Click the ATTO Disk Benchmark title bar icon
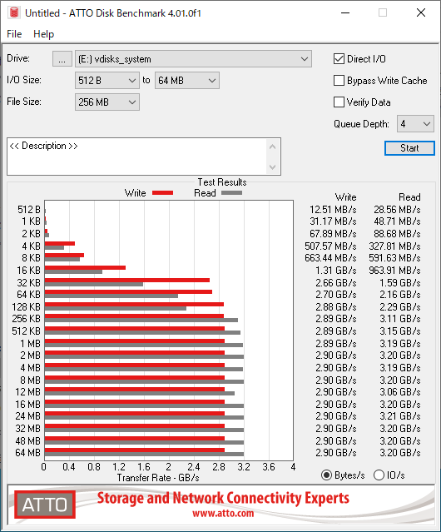Image resolution: width=441 pixels, height=532 pixels. click(x=14, y=12)
